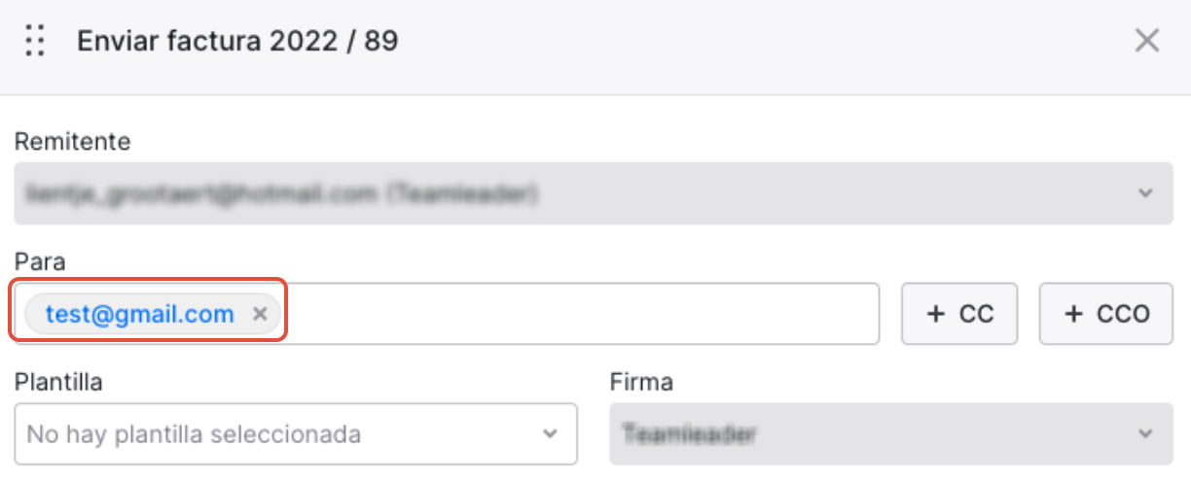This screenshot has height=481, width=1191.
Task: Click the chevron in Plantilla selector
Action: point(550,433)
